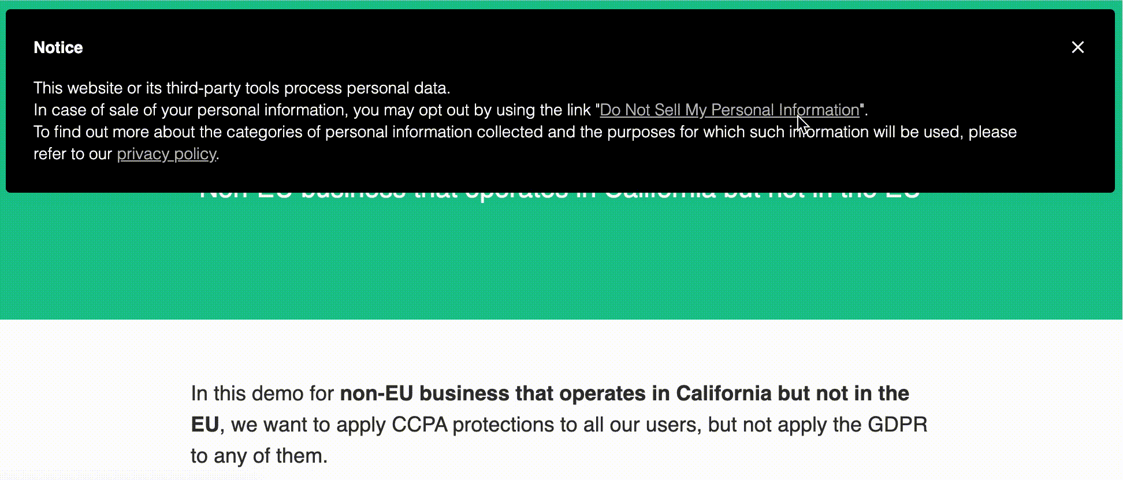The width and height of the screenshot is (1123, 480).
Task: Click the underlined privacy policy text
Action: [x=166, y=153]
